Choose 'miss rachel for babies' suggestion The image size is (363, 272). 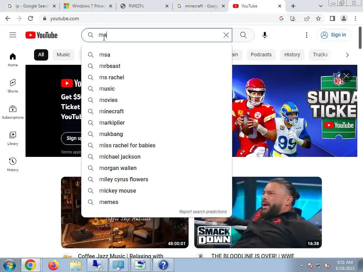pos(156,146)
